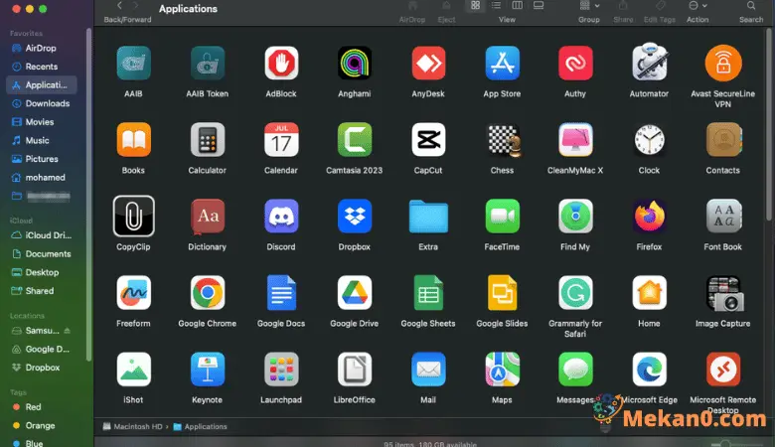Click the "Google Sheets" label
Viewport: 775px width, 447px height.
click(428, 324)
